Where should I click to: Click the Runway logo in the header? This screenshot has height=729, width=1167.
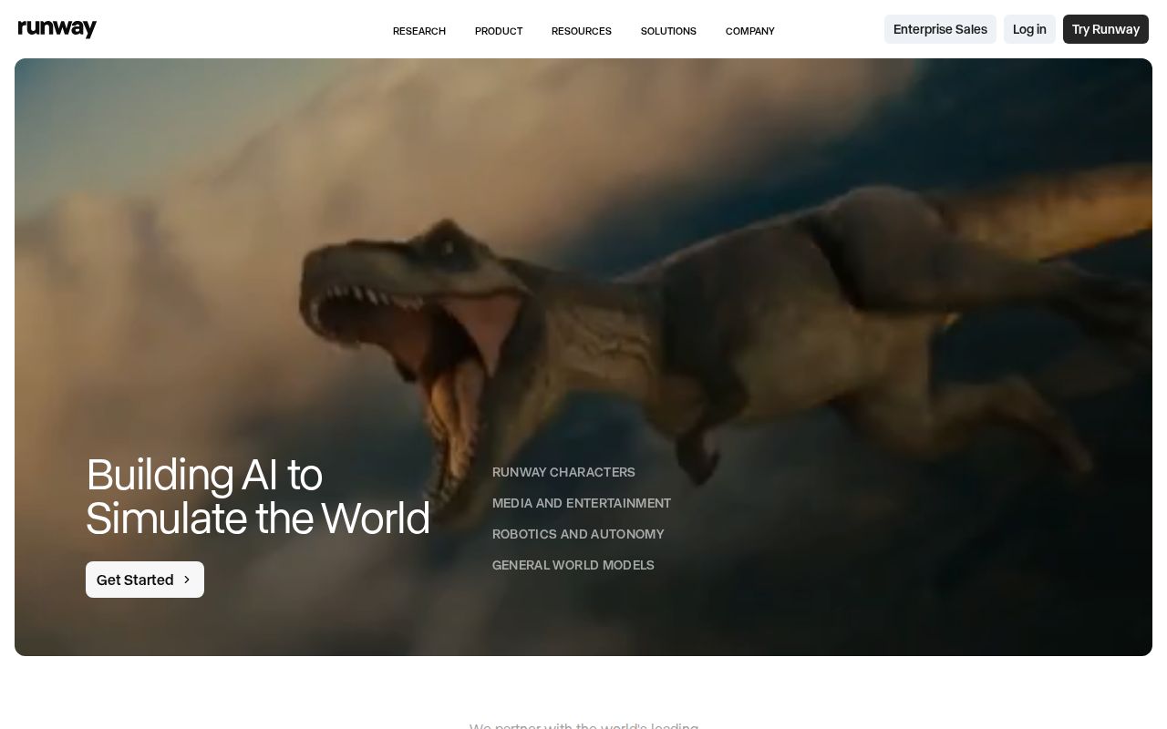(57, 29)
